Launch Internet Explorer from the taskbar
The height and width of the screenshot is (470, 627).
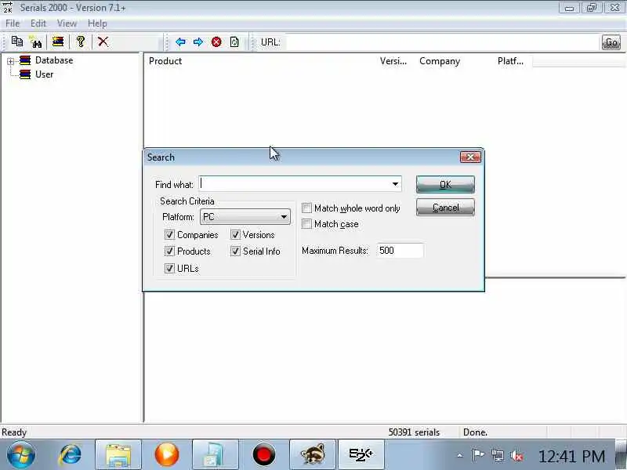(x=70, y=455)
